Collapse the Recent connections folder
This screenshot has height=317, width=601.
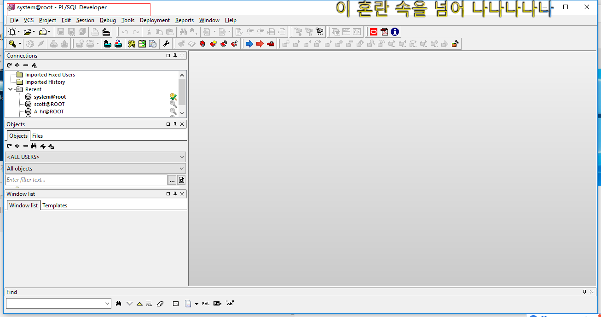(x=11, y=89)
